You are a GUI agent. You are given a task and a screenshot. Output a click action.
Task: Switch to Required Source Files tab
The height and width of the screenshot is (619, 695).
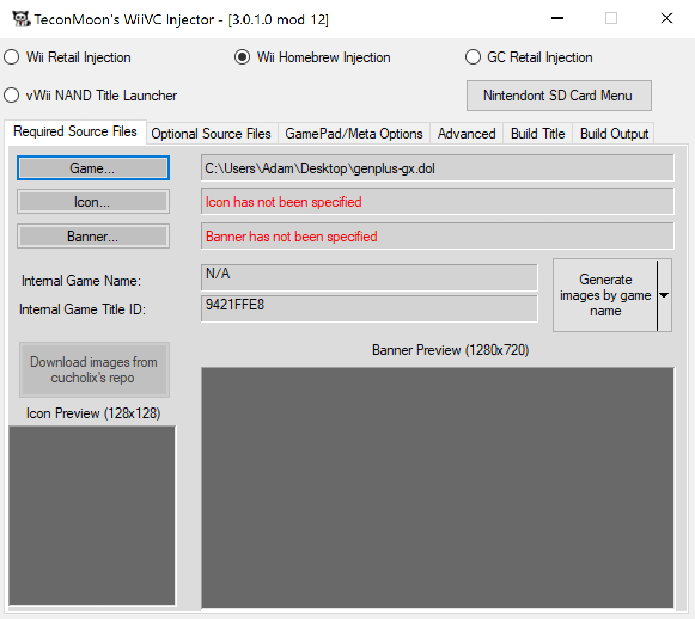(x=75, y=131)
